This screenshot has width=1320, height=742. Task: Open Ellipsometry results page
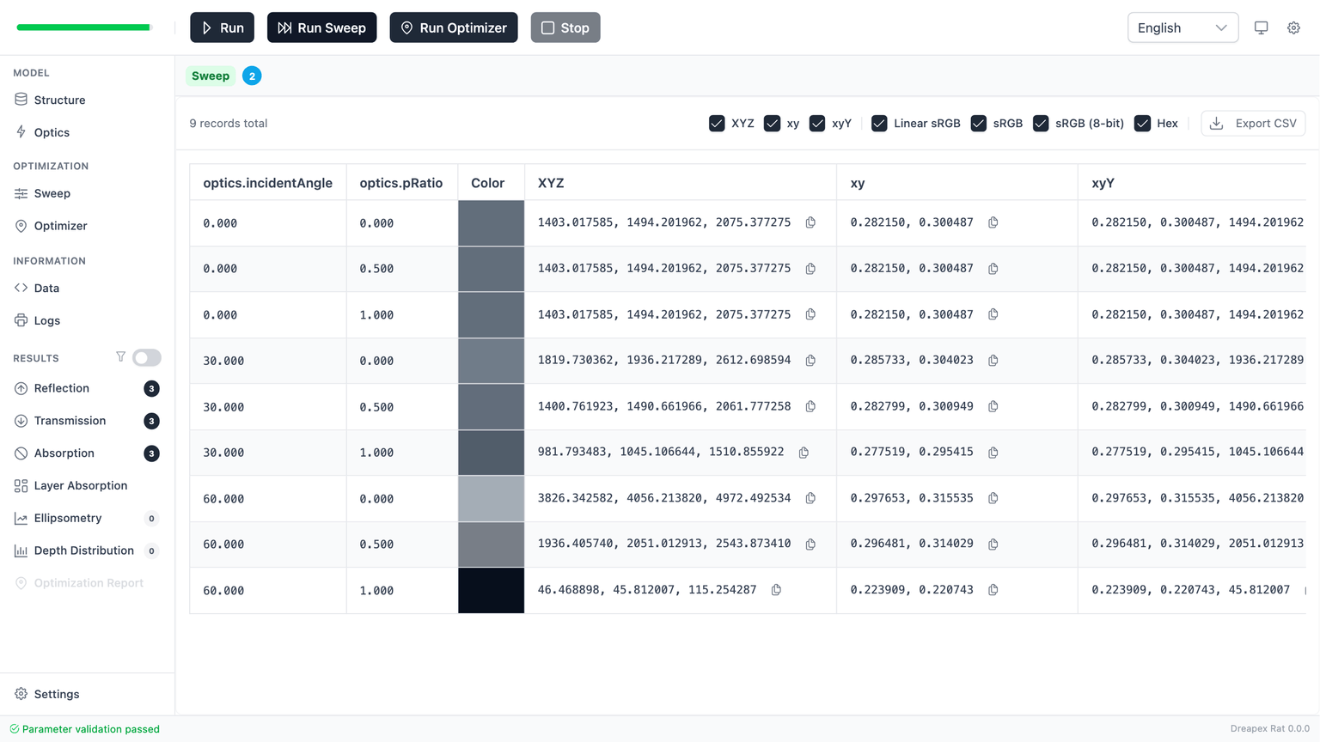click(x=67, y=518)
